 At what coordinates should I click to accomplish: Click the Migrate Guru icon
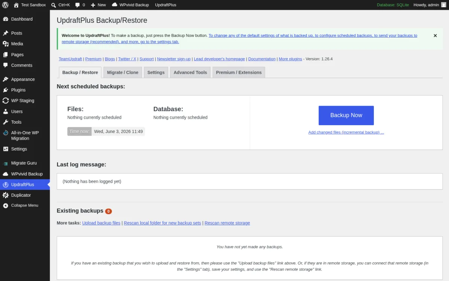click(x=6, y=163)
